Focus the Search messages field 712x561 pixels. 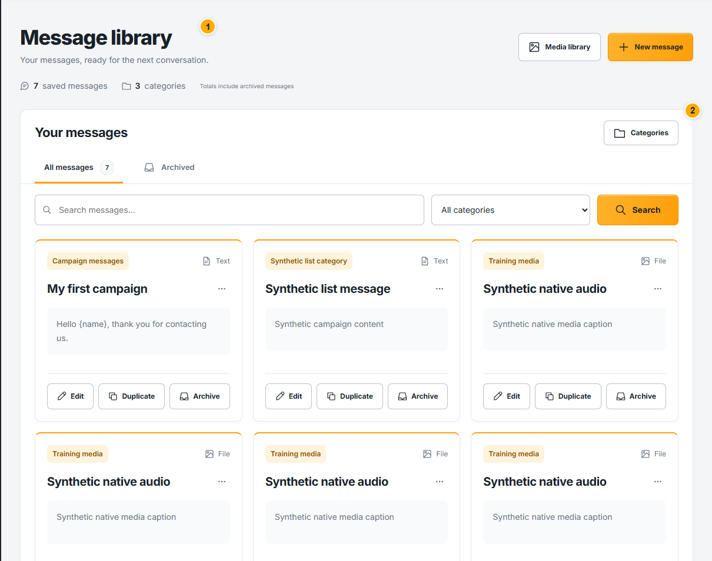[x=229, y=210]
